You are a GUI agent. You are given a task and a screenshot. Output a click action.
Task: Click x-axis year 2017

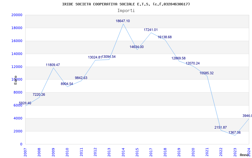pyautogui.click(x=151, y=152)
